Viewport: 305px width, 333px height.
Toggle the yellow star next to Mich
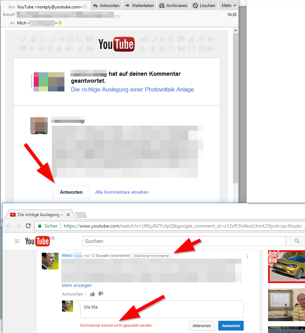click(60, 23)
